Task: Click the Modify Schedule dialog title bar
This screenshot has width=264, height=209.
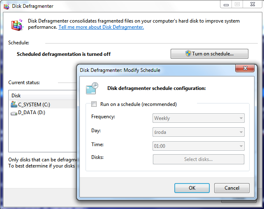Action: coord(157,70)
